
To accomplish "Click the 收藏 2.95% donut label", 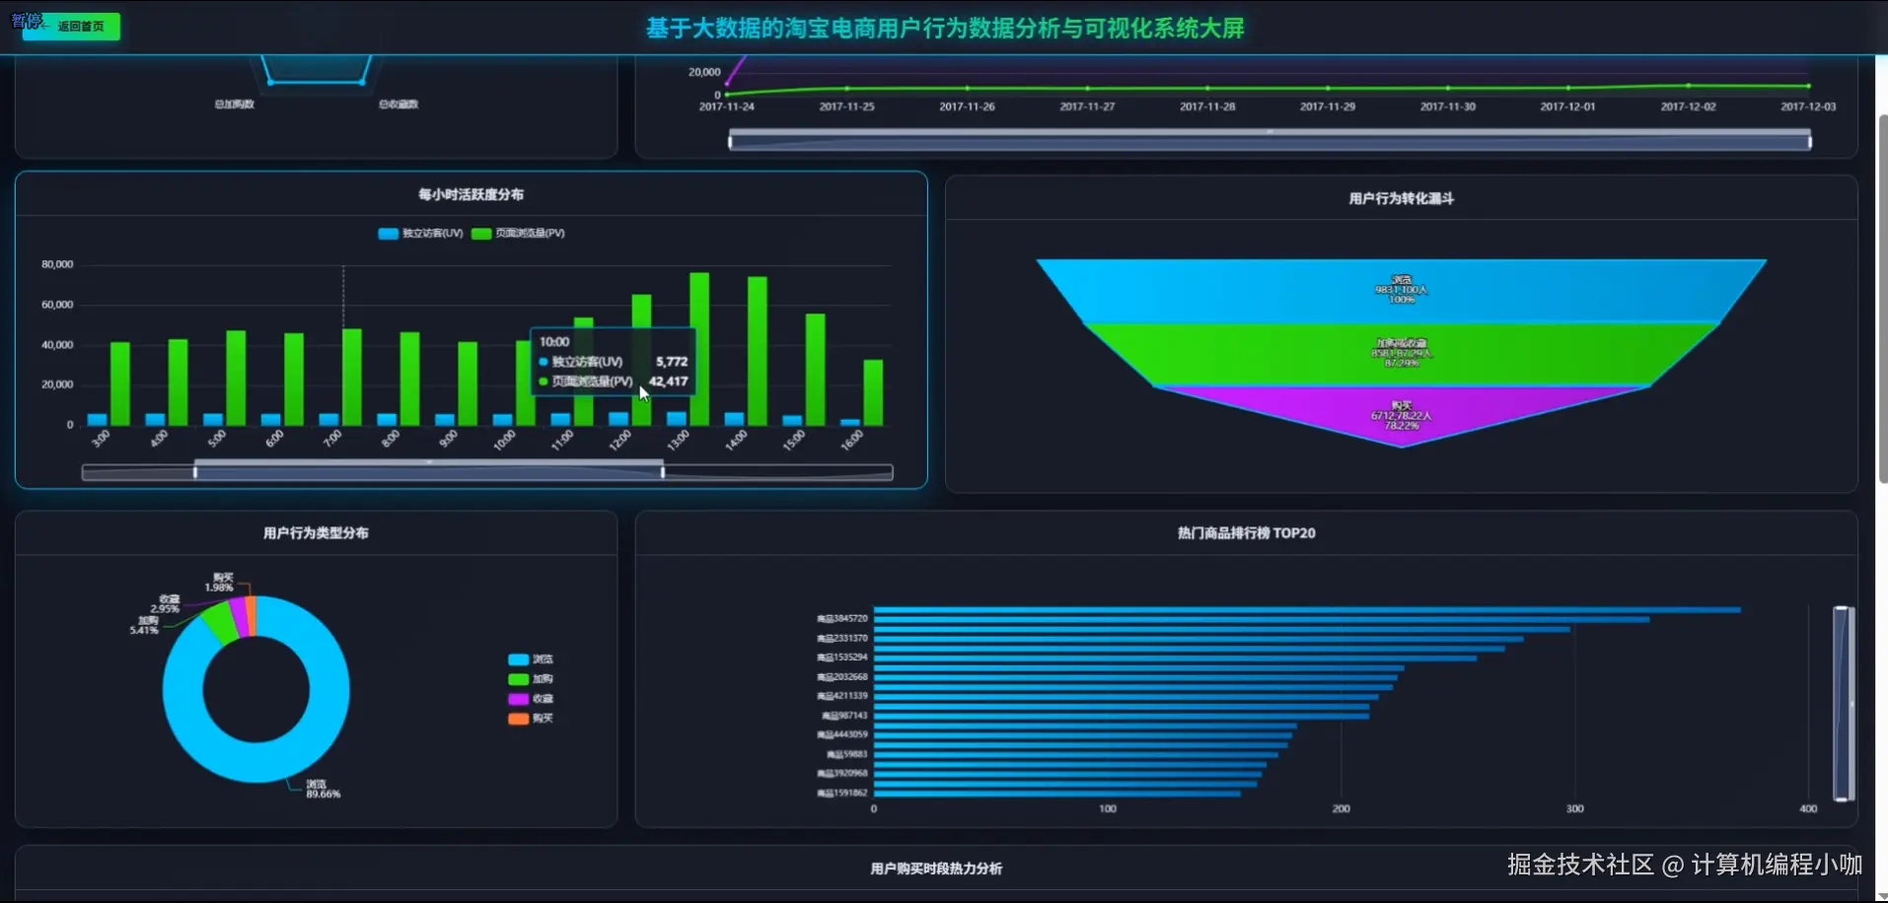I will (x=166, y=603).
